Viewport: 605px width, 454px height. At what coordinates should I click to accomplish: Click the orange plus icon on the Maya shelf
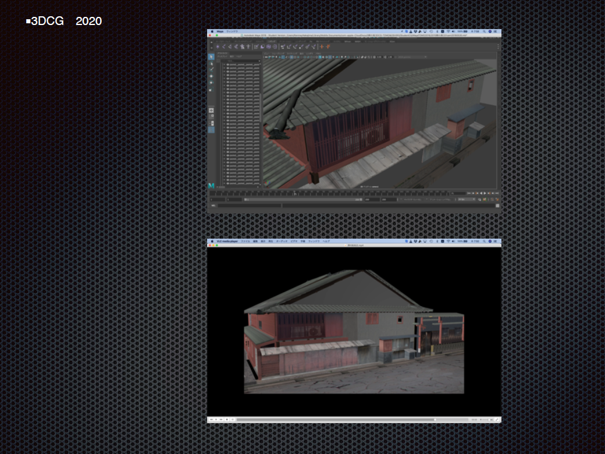click(321, 47)
